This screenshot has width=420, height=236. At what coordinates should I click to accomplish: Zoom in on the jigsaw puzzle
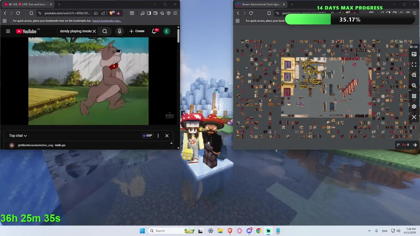point(414,75)
